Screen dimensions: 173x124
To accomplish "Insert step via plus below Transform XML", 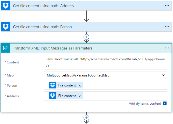I will 86,118.
